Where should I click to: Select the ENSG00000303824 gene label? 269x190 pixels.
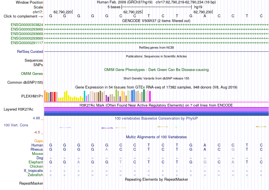click(27, 25)
